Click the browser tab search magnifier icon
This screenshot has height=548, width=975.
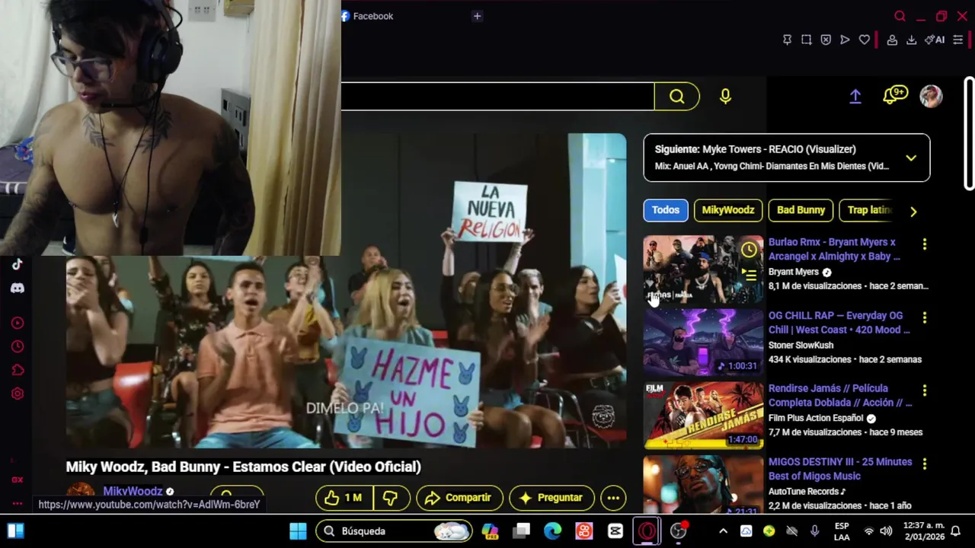click(x=900, y=16)
